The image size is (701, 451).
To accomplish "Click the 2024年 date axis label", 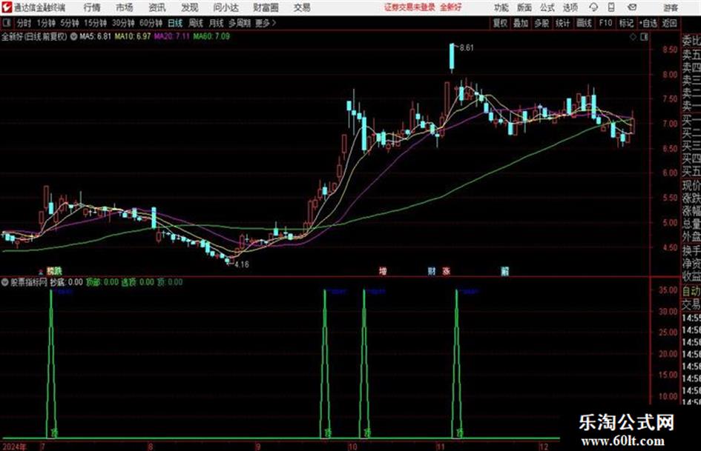I will point(14,447).
